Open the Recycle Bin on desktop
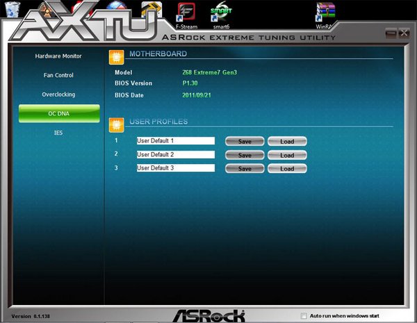Image resolution: width=417 pixels, height=323 pixels. (13, 10)
